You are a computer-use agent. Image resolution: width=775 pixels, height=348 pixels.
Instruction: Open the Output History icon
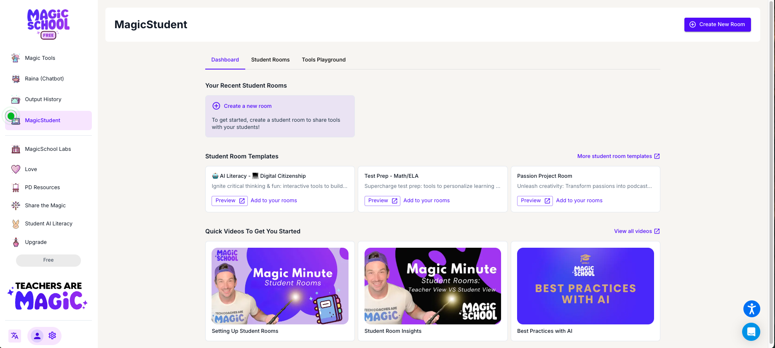(16, 100)
